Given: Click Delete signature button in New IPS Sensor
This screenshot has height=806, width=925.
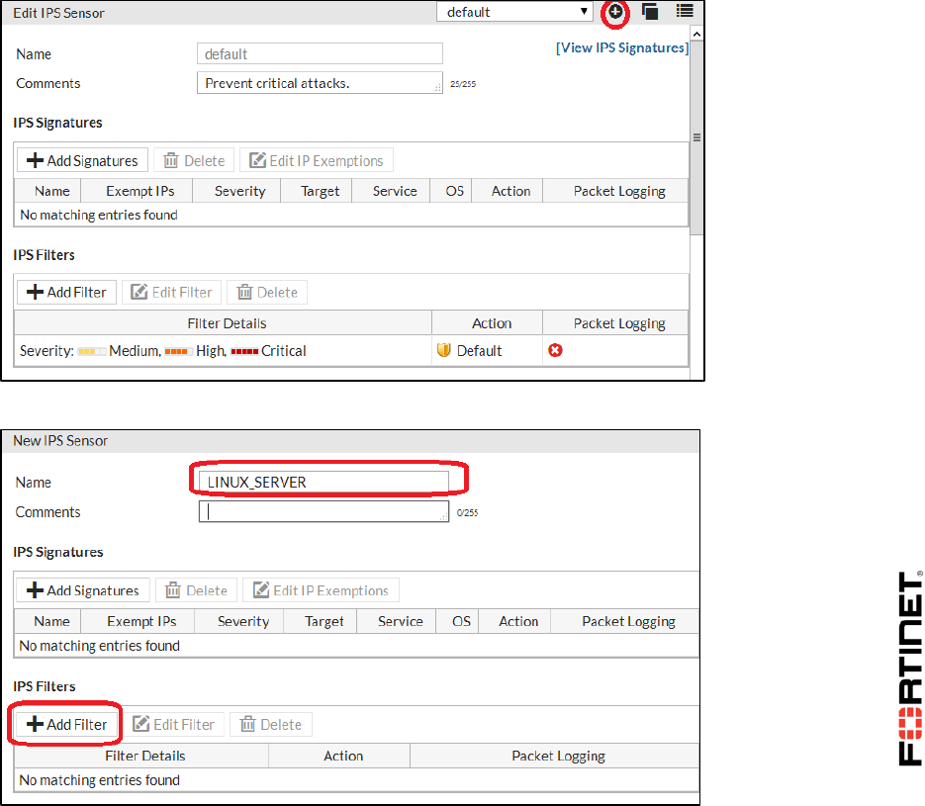Looking at the screenshot, I should [197, 590].
